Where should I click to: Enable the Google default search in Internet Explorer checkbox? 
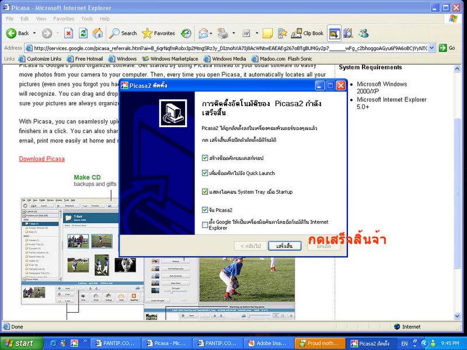pos(205,225)
